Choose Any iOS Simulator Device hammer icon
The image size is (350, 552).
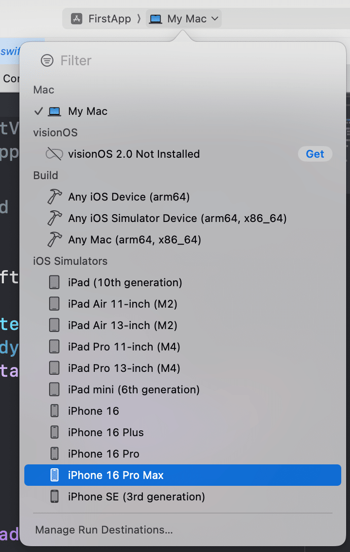pos(54,218)
